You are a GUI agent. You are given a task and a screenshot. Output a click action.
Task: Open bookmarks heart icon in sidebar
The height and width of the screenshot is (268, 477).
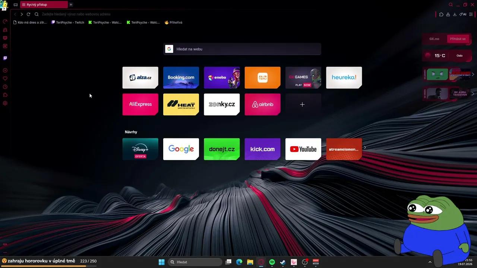click(x=5, y=79)
